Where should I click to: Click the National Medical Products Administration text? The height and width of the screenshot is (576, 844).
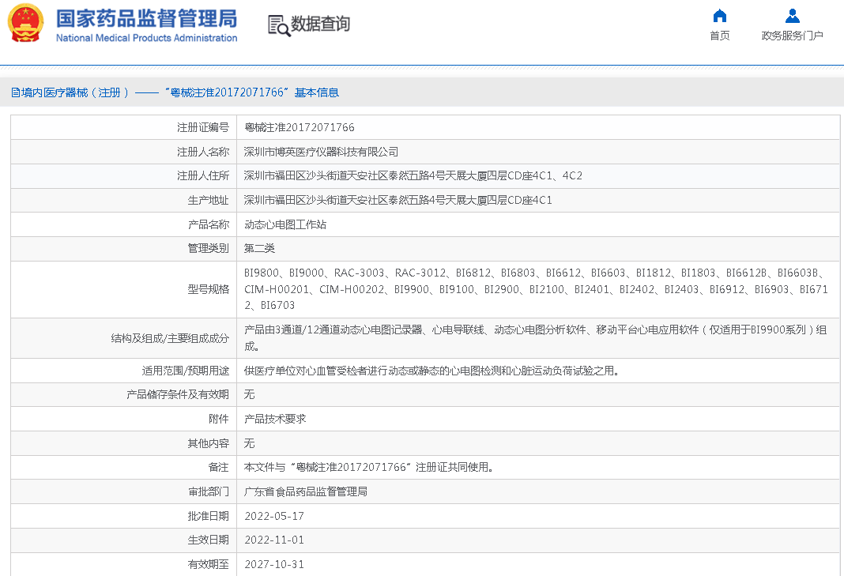coord(146,38)
